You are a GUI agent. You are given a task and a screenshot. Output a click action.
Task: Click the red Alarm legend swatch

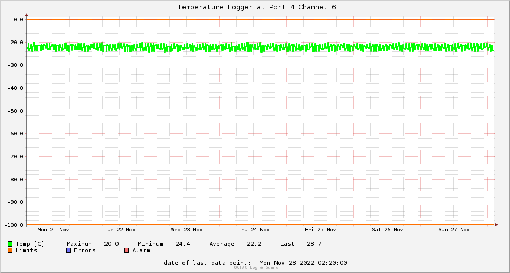pos(127,250)
